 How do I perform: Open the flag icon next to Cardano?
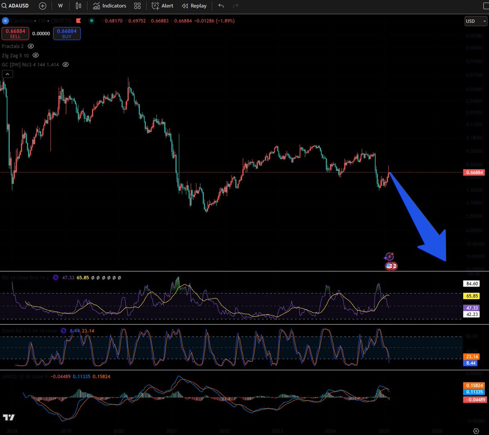pos(78,21)
